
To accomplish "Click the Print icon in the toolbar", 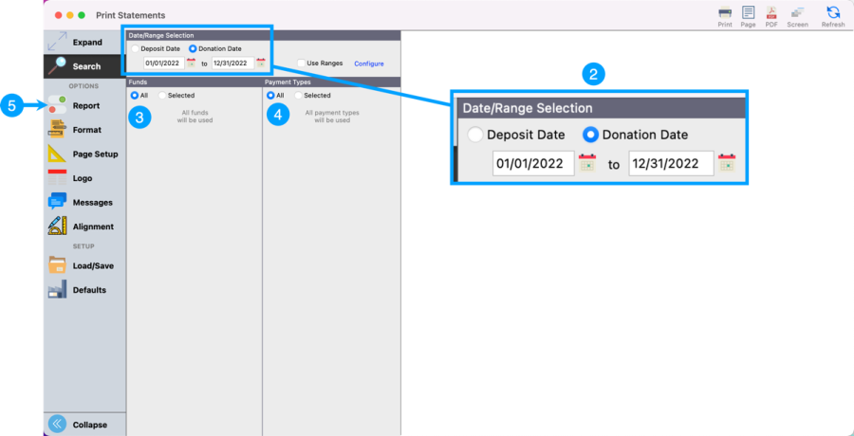I will (x=725, y=16).
